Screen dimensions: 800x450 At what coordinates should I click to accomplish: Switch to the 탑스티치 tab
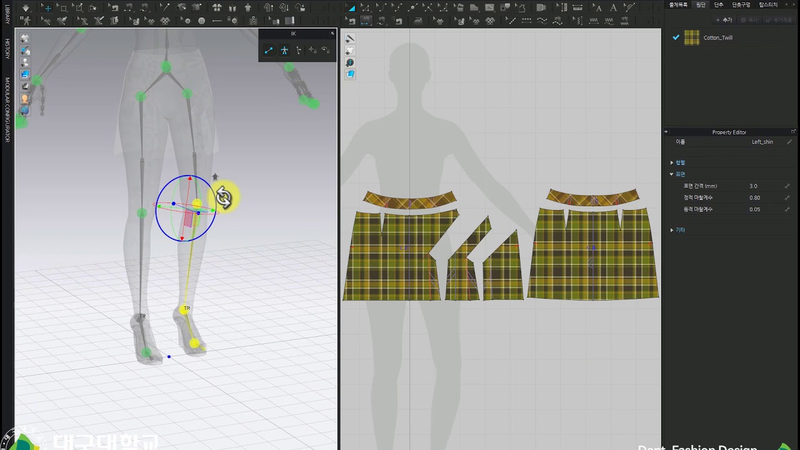click(x=769, y=4)
